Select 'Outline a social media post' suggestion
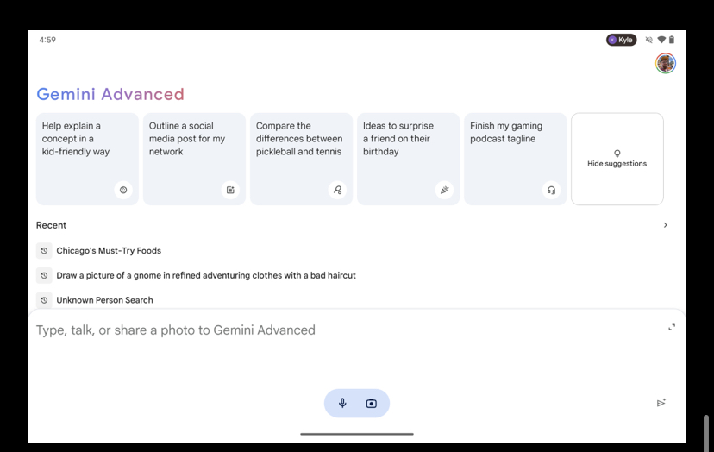This screenshot has width=714, height=452. tap(194, 159)
